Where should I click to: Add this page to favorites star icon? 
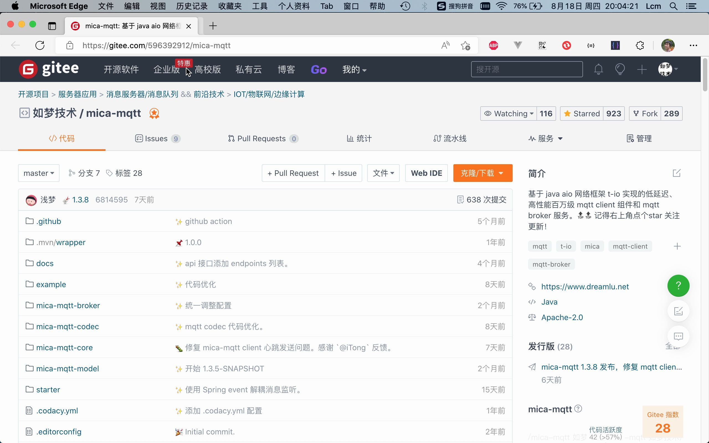(x=465, y=45)
